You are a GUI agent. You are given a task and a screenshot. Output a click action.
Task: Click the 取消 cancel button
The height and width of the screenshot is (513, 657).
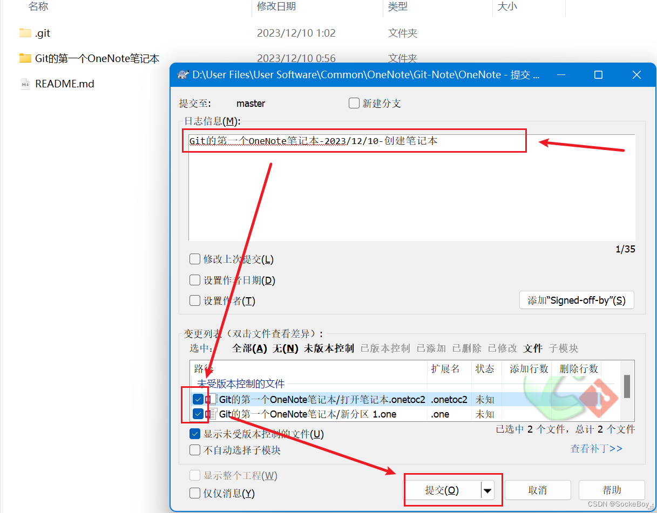pos(537,490)
